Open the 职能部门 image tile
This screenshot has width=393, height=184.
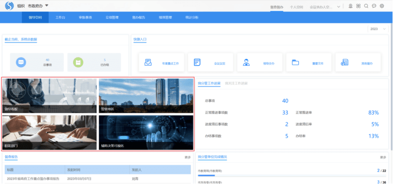[x=49, y=132]
